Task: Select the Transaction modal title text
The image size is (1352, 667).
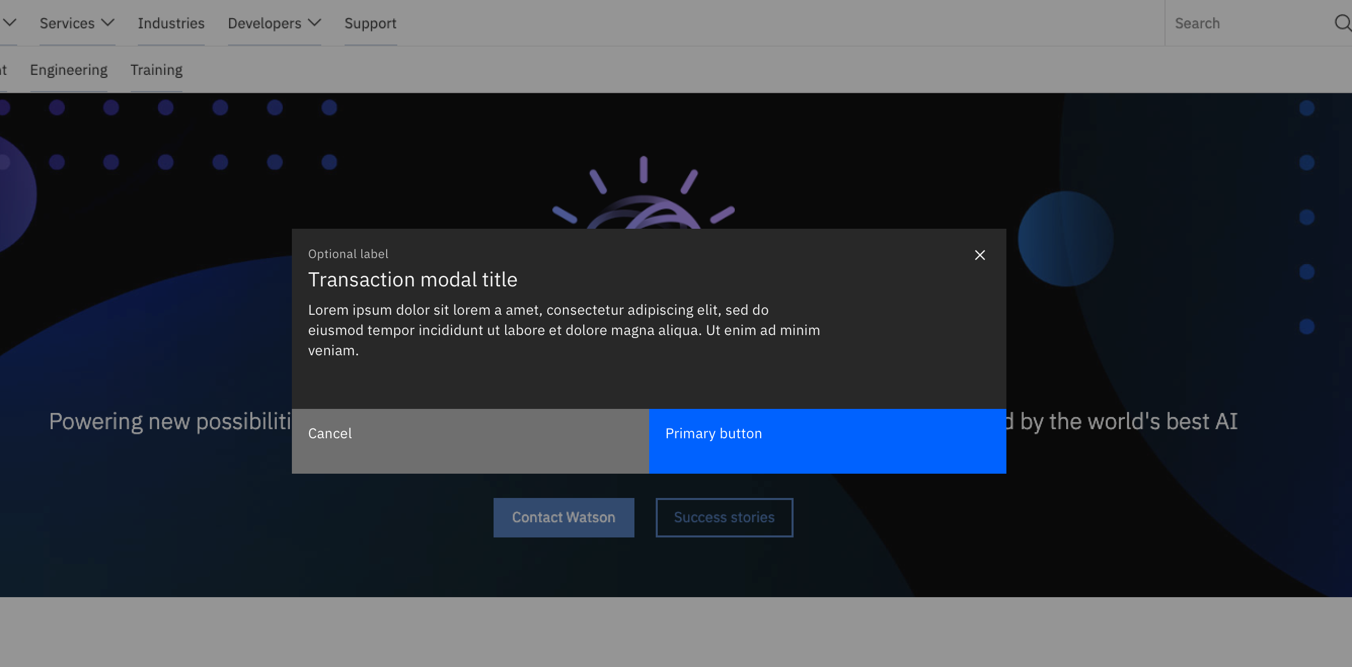Action: coord(412,279)
